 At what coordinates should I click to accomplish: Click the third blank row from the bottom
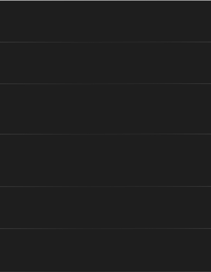click(x=105, y=160)
